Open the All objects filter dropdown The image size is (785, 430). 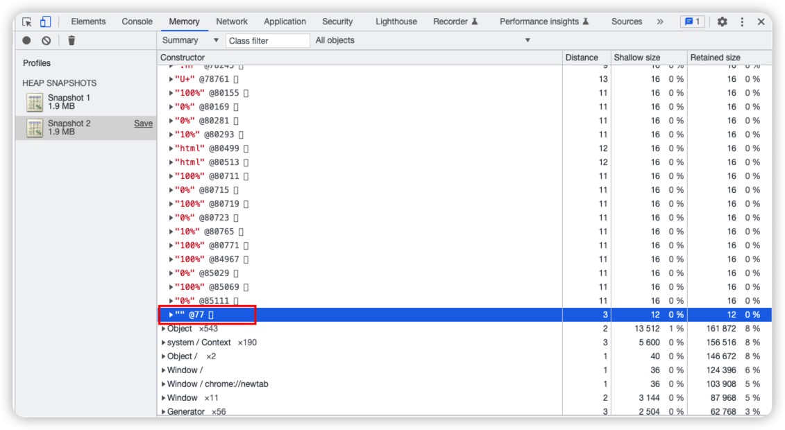pos(422,41)
